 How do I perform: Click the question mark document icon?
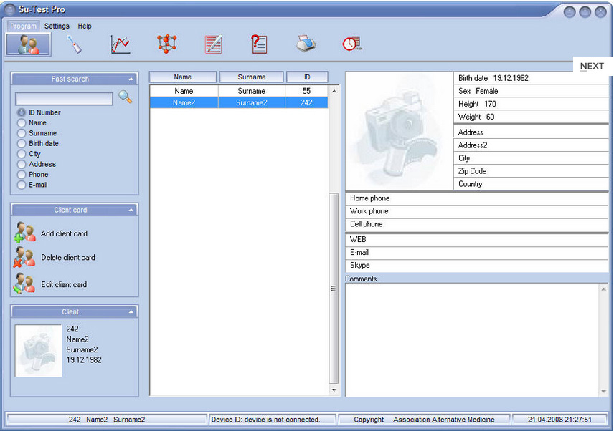259,44
